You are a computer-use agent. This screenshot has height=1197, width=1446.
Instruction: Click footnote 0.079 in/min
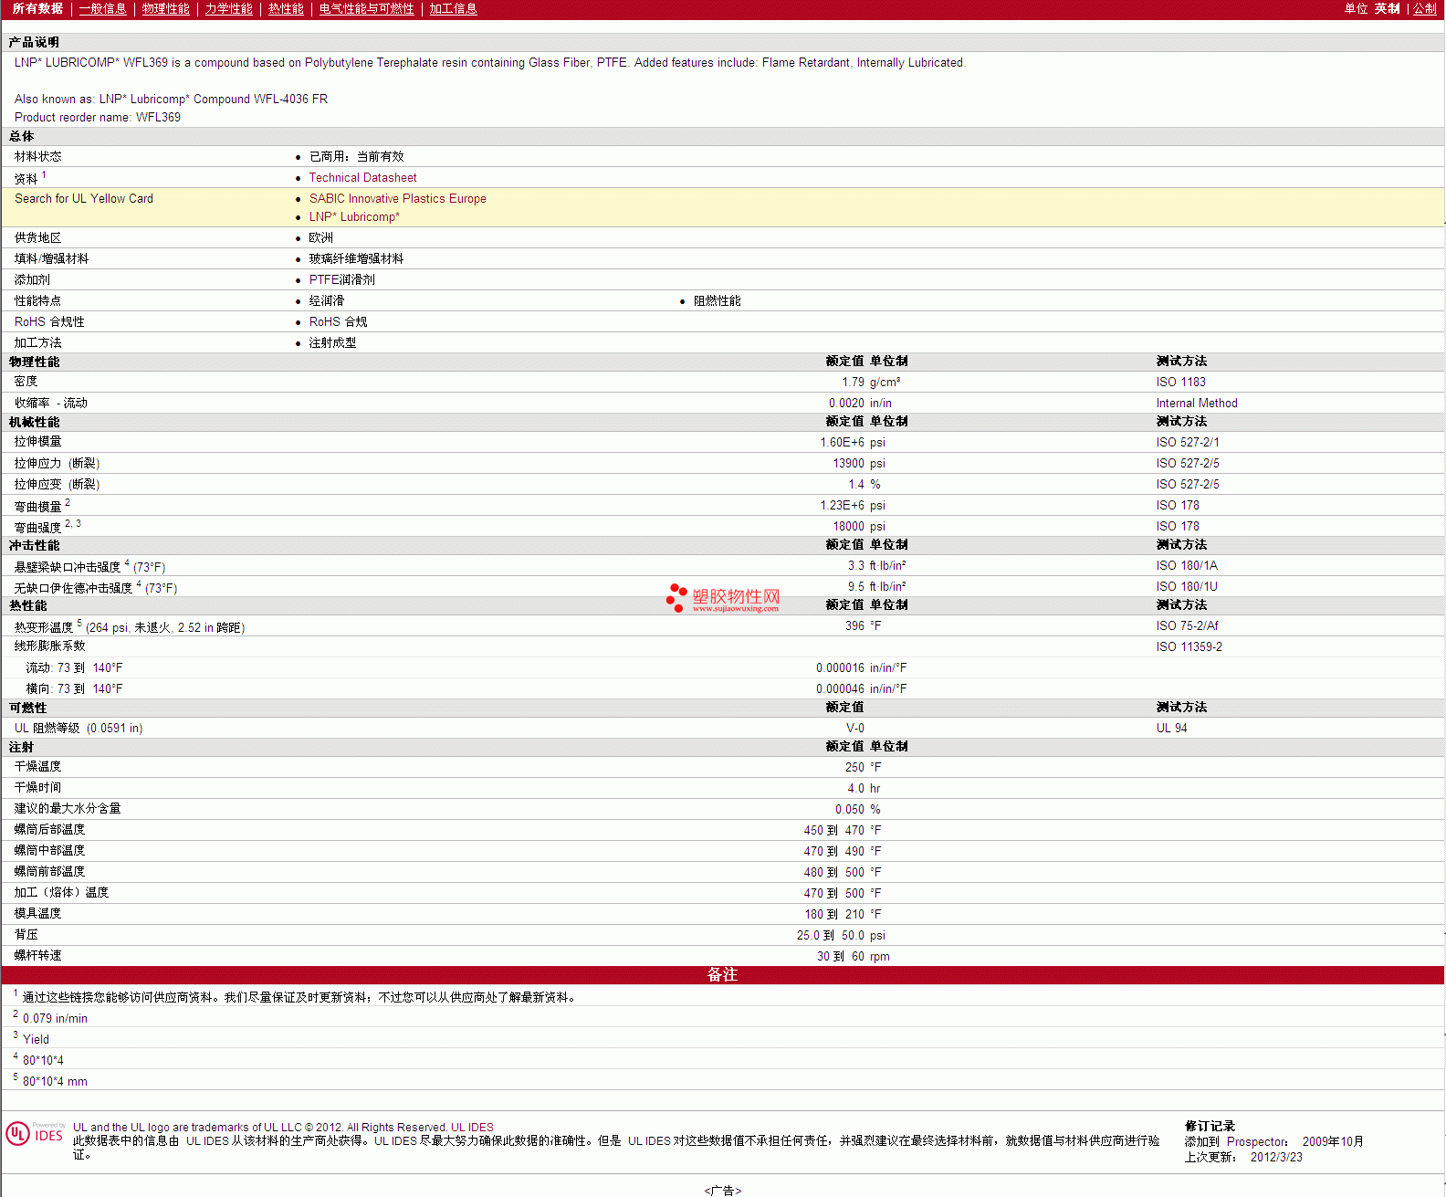pos(55,1019)
